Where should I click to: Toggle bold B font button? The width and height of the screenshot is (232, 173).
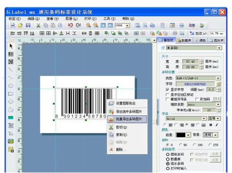point(211,125)
